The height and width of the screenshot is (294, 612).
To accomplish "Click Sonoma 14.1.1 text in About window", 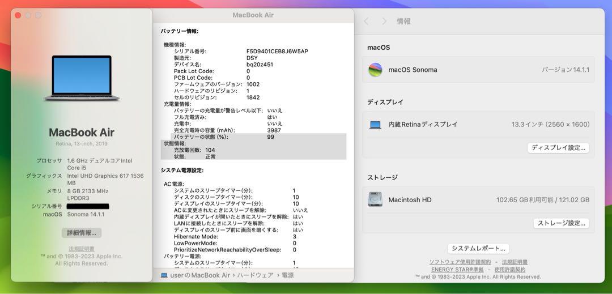I will coord(86,215).
